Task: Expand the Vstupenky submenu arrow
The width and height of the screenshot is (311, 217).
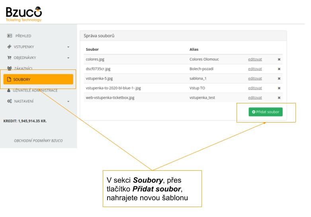Action: pos(68,47)
